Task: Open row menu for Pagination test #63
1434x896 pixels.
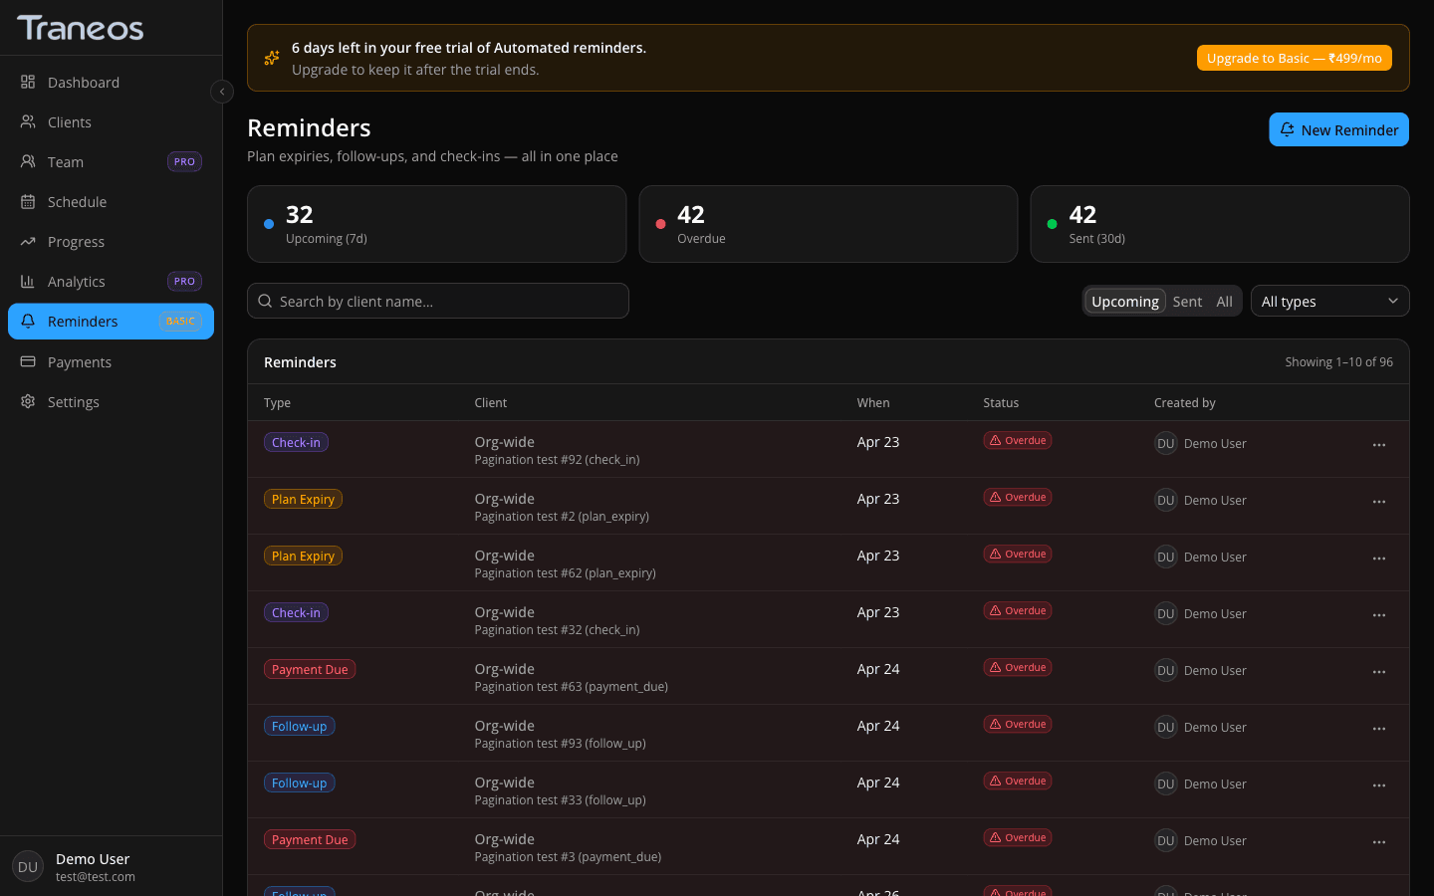Action: tap(1379, 672)
